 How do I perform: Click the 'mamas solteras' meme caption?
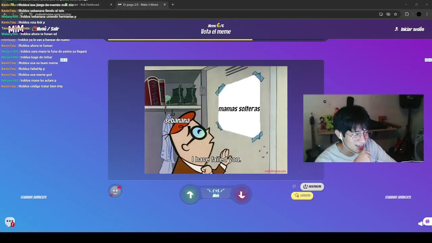[239, 109]
